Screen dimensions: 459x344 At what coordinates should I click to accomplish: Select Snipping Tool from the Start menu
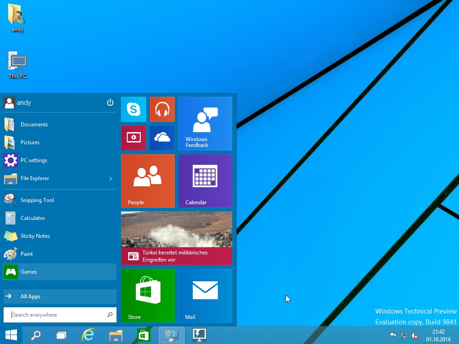point(37,200)
